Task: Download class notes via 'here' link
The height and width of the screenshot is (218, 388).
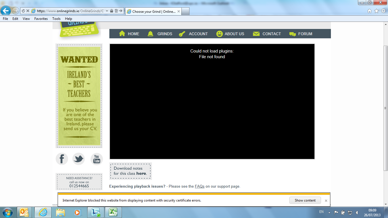Action: pos(141,173)
